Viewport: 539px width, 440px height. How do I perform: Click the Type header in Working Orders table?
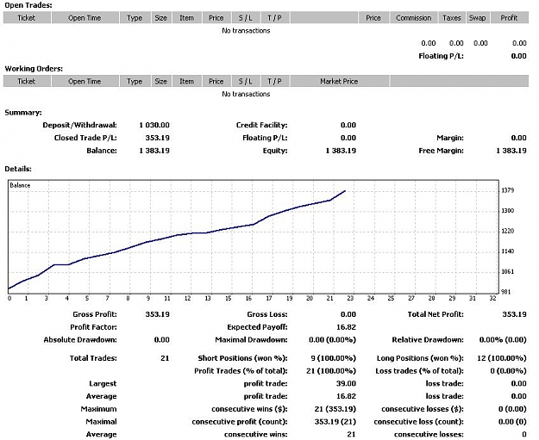135,81
